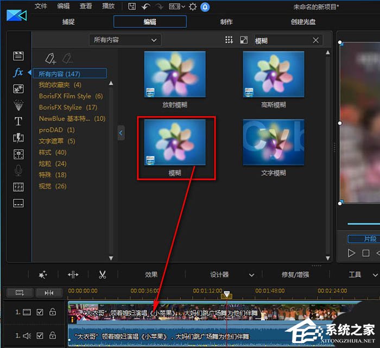
Task: Play the preview
Action: (351, 253)
